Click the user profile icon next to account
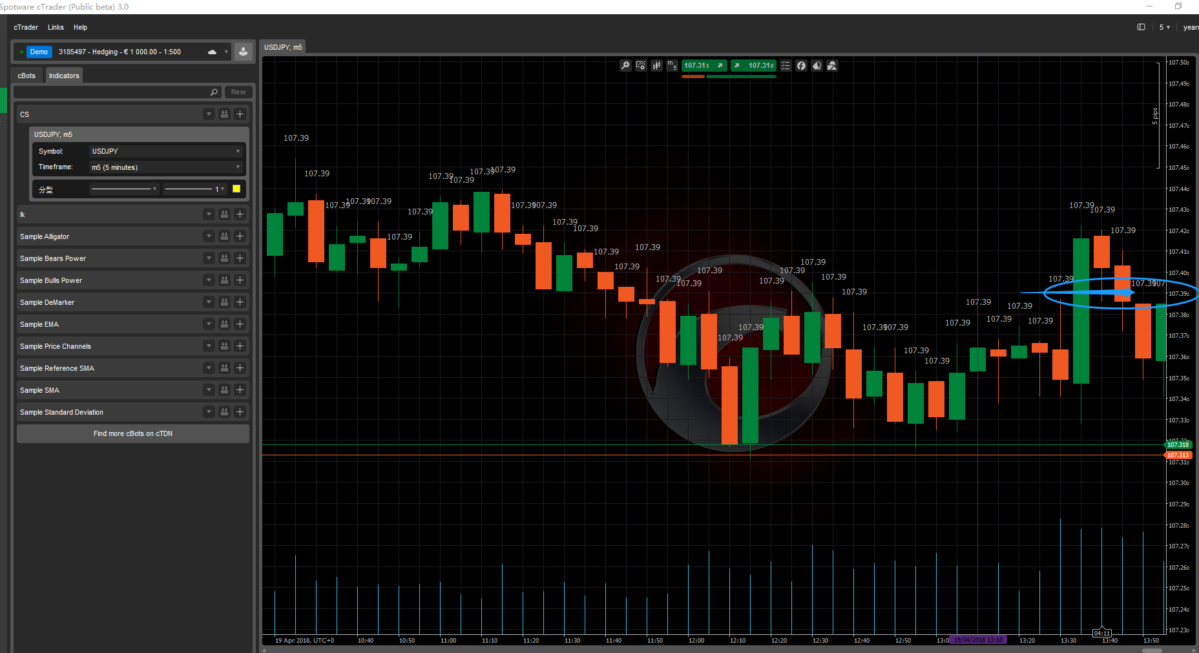The image size is (1199, 653). click(243, 52)
